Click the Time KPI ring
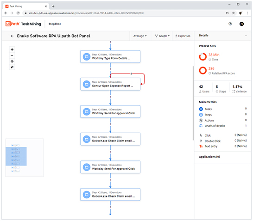 [202, 57]
